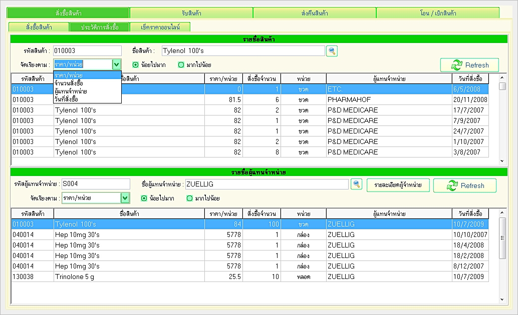Focus the รหัสผู้แทนจำหน่าย field containing S004
This screenshot has height=315, width=518.
click(x=96, y=183)
